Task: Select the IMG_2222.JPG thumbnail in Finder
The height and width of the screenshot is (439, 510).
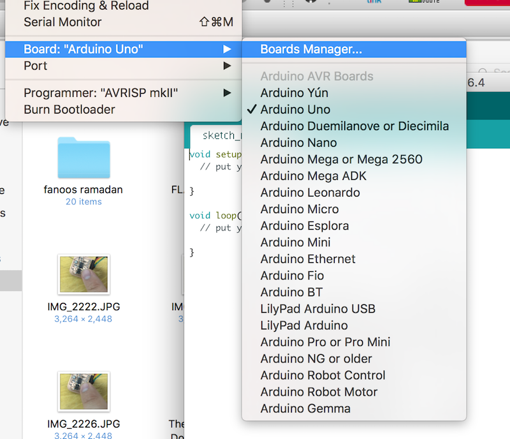Action: coord(84,274)
